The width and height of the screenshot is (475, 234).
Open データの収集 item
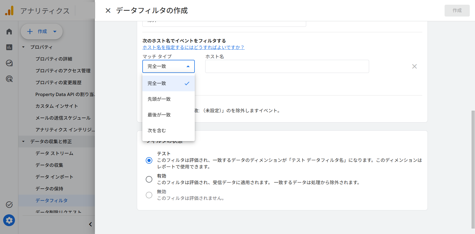pyautogui.click(x=49, y=165)
